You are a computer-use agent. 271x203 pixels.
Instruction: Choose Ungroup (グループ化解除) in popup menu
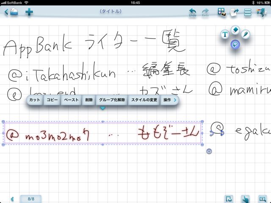(112, 100)
